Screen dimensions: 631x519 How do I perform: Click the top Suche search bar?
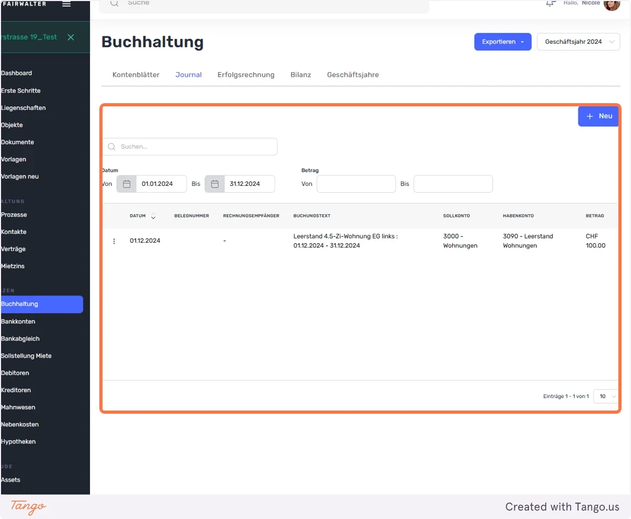click(x=264, y=5)
